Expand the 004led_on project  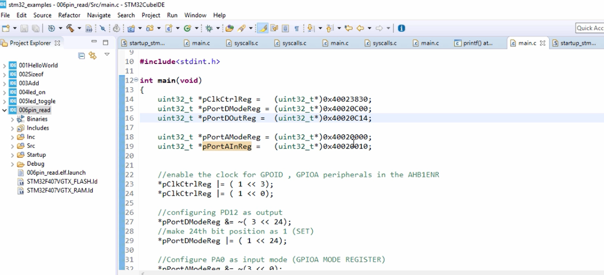[5, 92]
